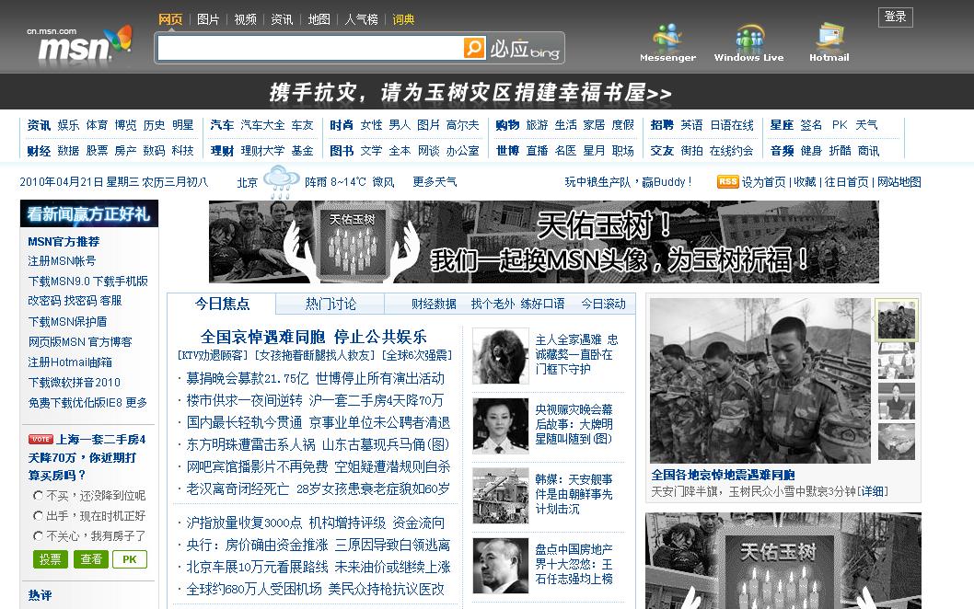Click the 人气榜 search tab

coord(361,19)
